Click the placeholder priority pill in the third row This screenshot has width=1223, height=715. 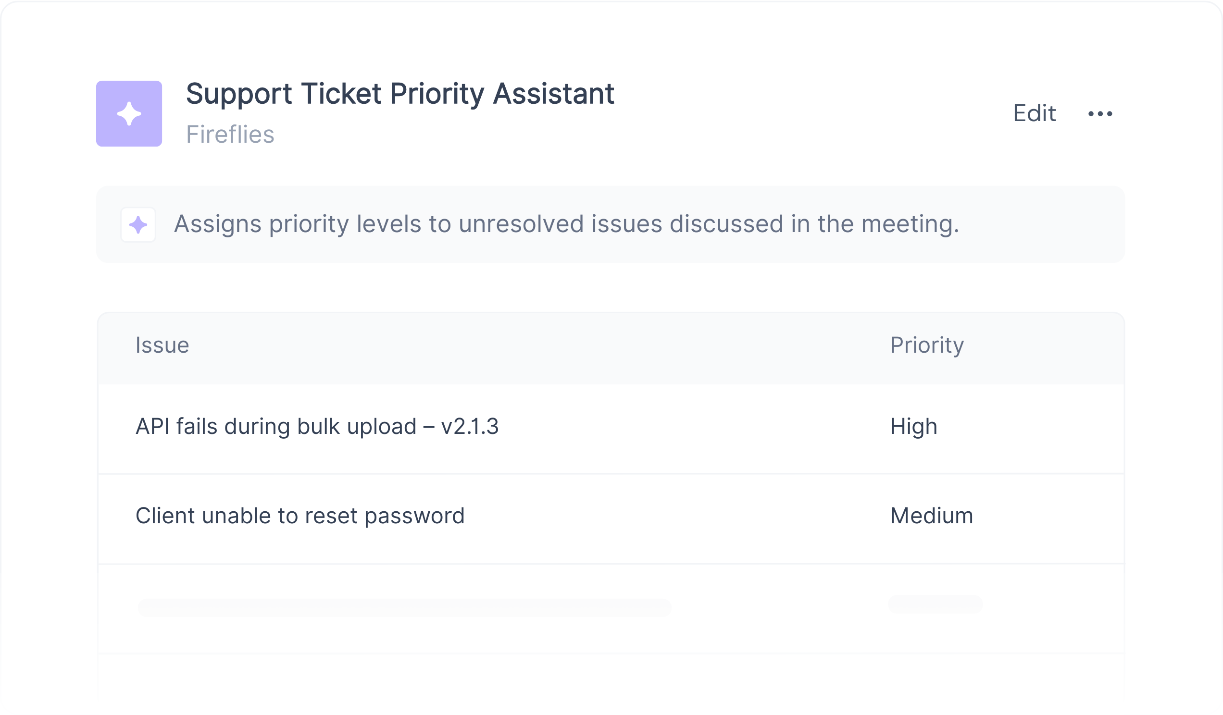[x=935, y=604]
